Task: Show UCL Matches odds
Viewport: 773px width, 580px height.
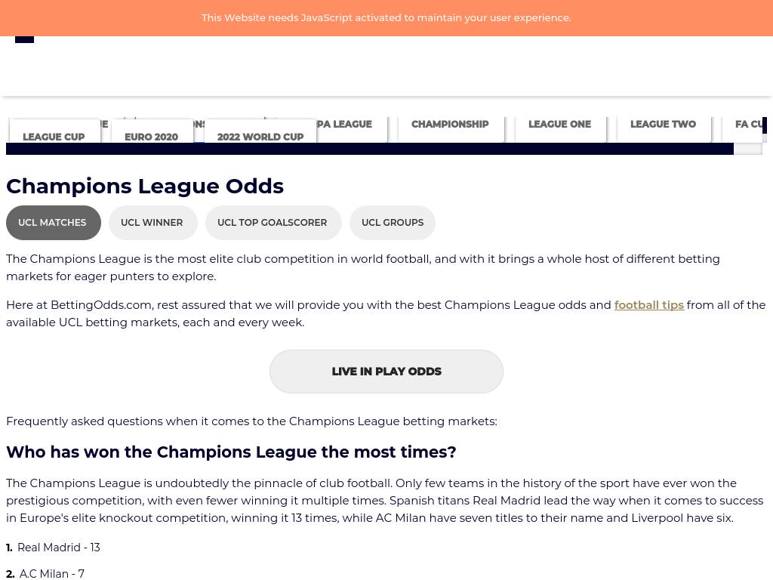Action: tap(53, 223)
